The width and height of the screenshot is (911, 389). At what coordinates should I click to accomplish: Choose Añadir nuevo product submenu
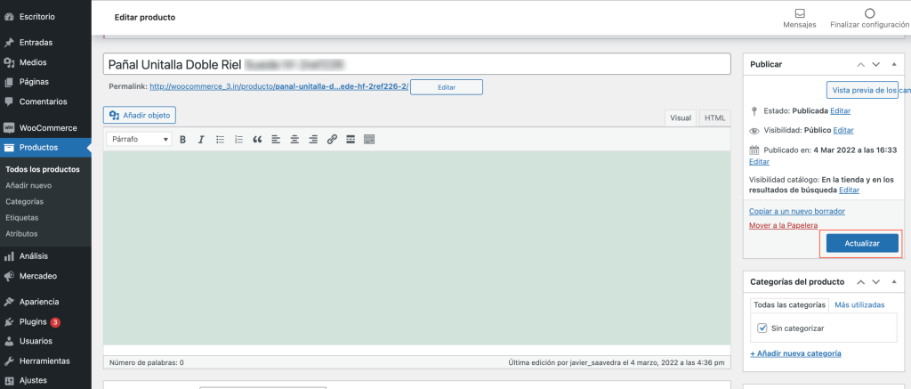pos(28,186)
